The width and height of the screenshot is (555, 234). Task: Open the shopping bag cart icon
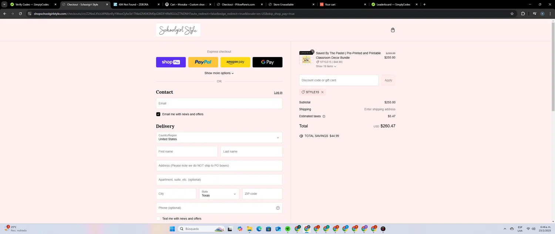(393, 30)
